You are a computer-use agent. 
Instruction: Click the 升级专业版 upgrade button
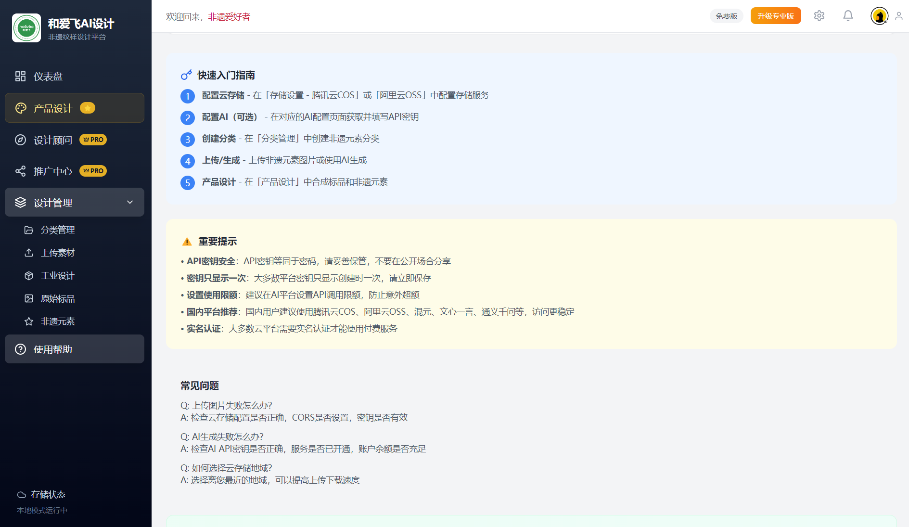pos(776,16)
